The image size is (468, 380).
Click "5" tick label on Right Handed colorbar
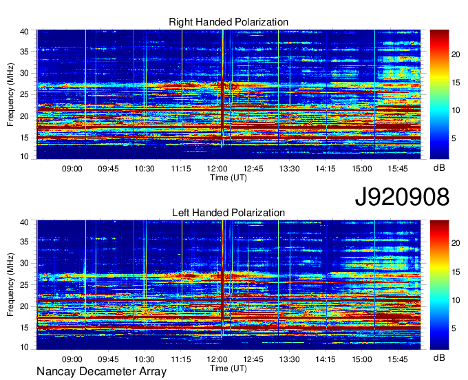(x=454, y=138)
